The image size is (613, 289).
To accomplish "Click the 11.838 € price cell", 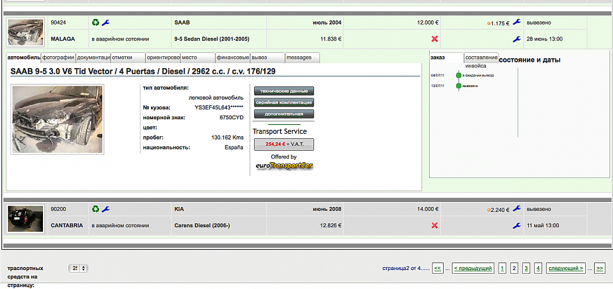I will [305, 39].
